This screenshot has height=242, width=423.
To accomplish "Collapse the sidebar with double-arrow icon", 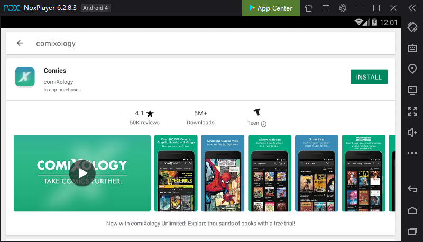I will 412,8.
